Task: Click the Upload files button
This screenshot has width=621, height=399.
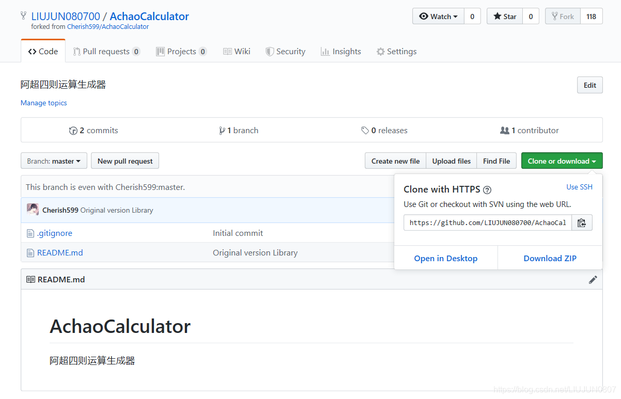Action: pyautogui.click(x=452, y=161)
